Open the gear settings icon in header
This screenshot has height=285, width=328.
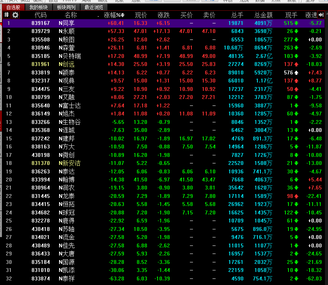click(x=15, y=15)
